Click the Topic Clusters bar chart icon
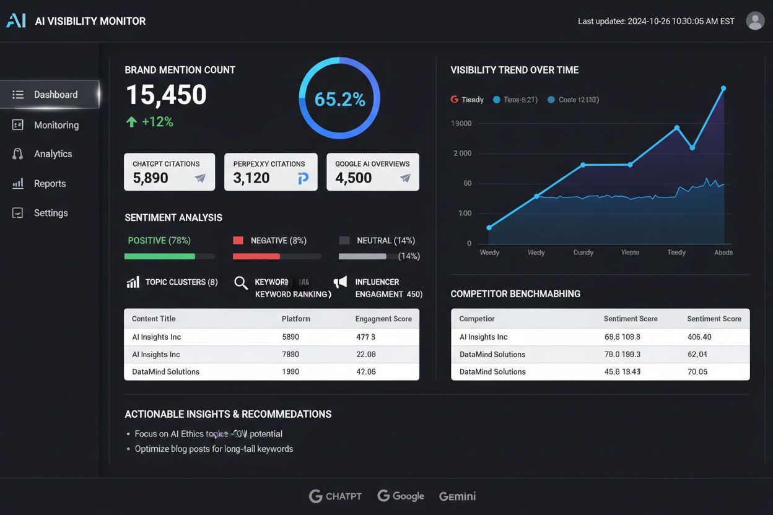This screenshot has width=773, height=515. click(133, 282)
